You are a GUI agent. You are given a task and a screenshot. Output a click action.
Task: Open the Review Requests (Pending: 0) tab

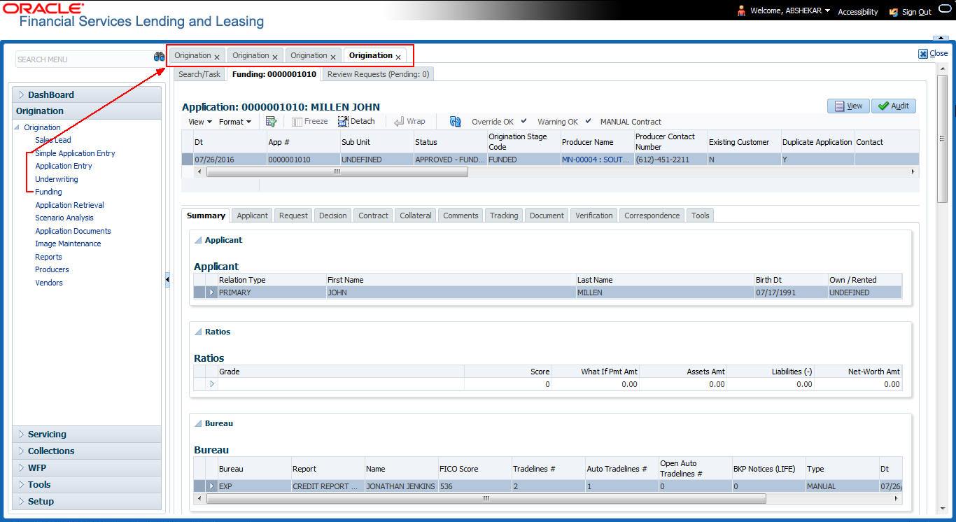[379, 74]
